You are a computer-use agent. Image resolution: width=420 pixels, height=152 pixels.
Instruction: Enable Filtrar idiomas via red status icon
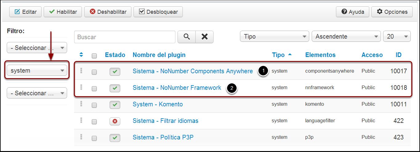pos(115,121)
